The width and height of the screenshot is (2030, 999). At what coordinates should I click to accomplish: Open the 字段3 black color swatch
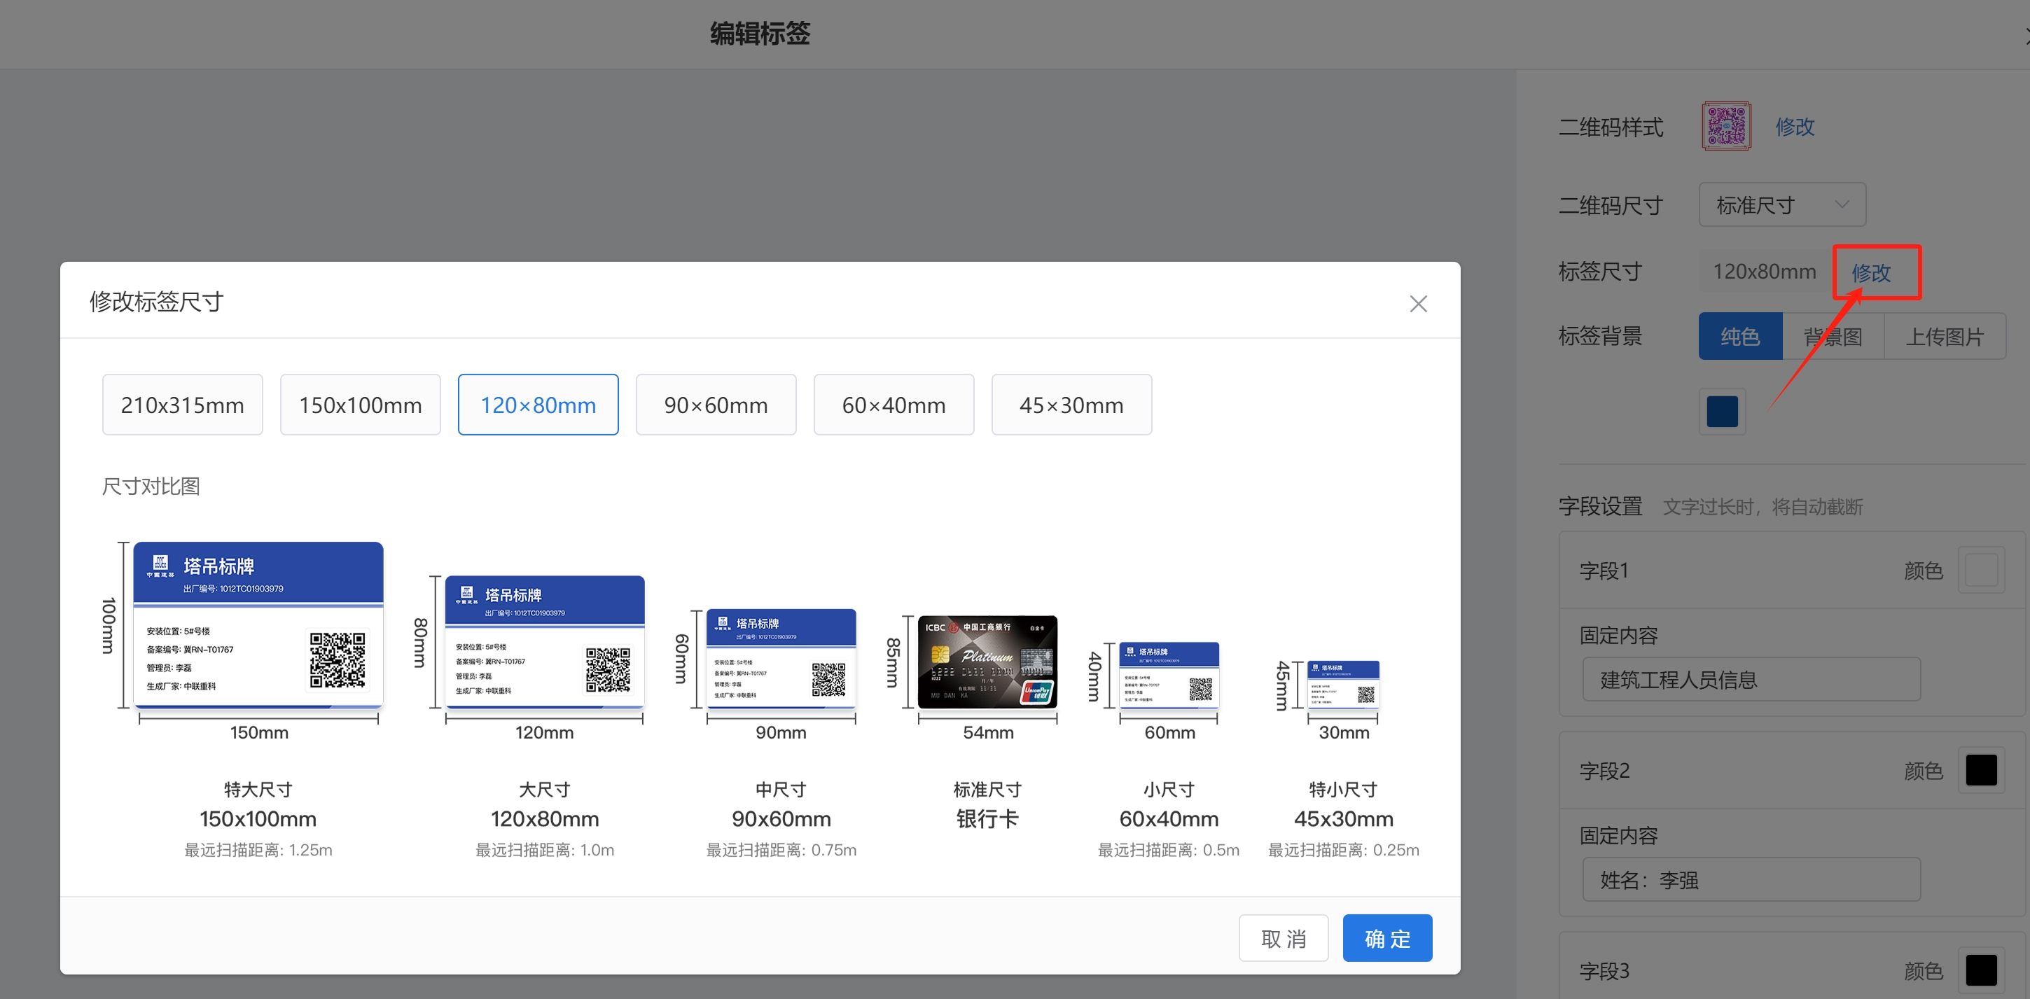(1980, 970)
